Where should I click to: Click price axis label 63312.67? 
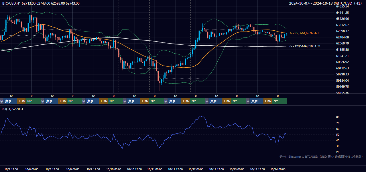click(x=343, y=25)
